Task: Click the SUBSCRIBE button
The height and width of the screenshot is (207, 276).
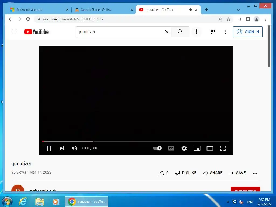Action: tap(245, 189)
